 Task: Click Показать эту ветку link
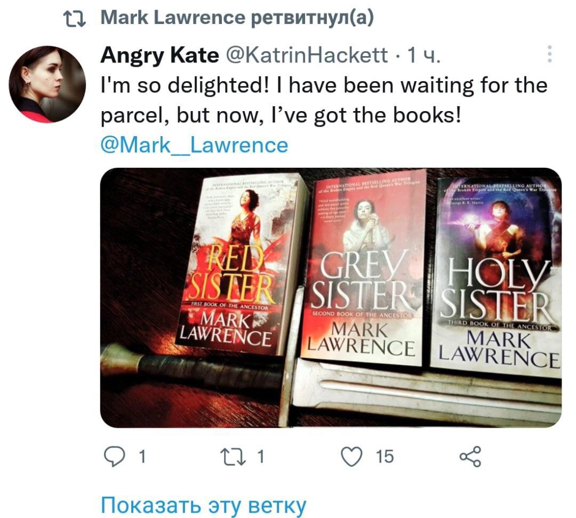pyautogui.click(x=203, y=505)
